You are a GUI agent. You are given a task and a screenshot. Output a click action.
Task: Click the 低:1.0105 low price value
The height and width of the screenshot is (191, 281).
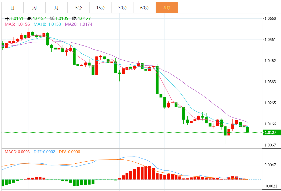coord(59,18)
